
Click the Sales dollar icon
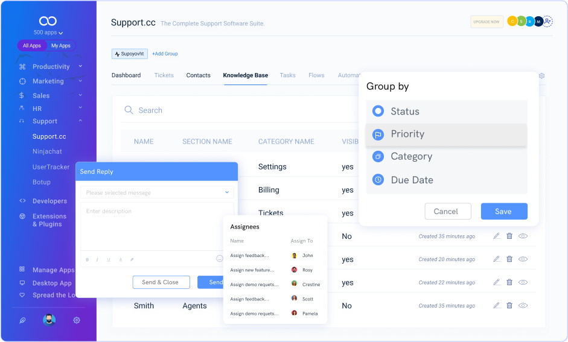(22, 95)
